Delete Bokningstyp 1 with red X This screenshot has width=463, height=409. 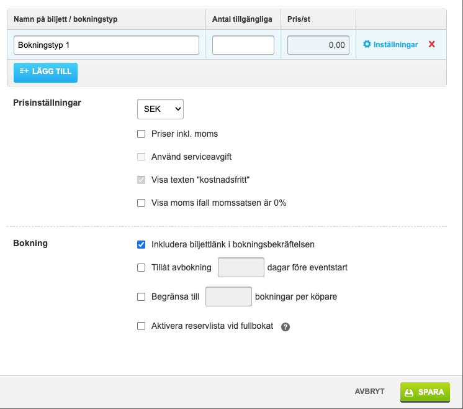[432, 45]
